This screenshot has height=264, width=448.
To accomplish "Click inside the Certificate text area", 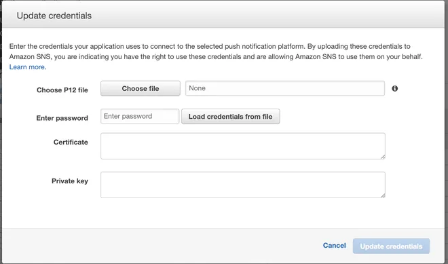I will (x=242, y=146).
